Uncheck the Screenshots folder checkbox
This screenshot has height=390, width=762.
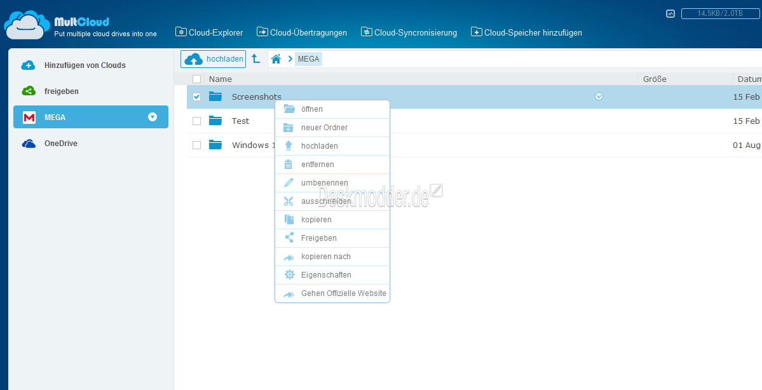(x=197, y=97)
